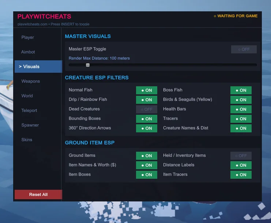Disable Item Boxes toggle
Viewport: 271px width, 223px height.
pyautogui.click(x=147, y=175)
